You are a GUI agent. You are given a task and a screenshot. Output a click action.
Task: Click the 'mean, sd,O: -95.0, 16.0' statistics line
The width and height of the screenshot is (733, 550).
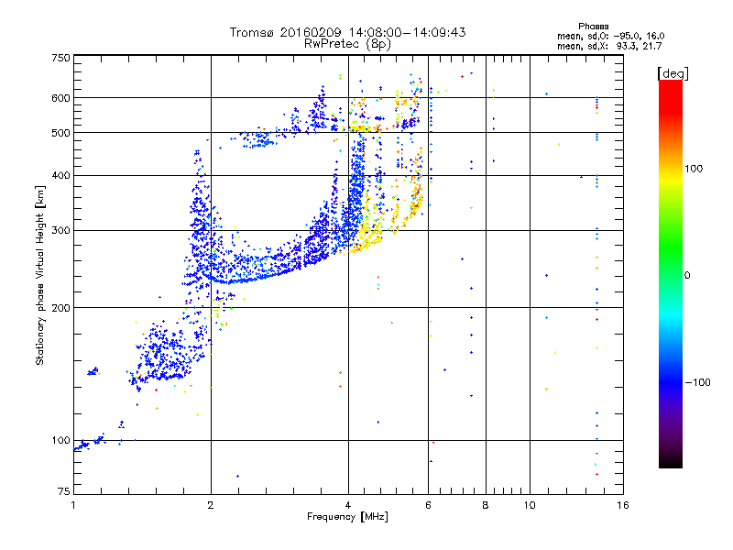tap(610, 36)
